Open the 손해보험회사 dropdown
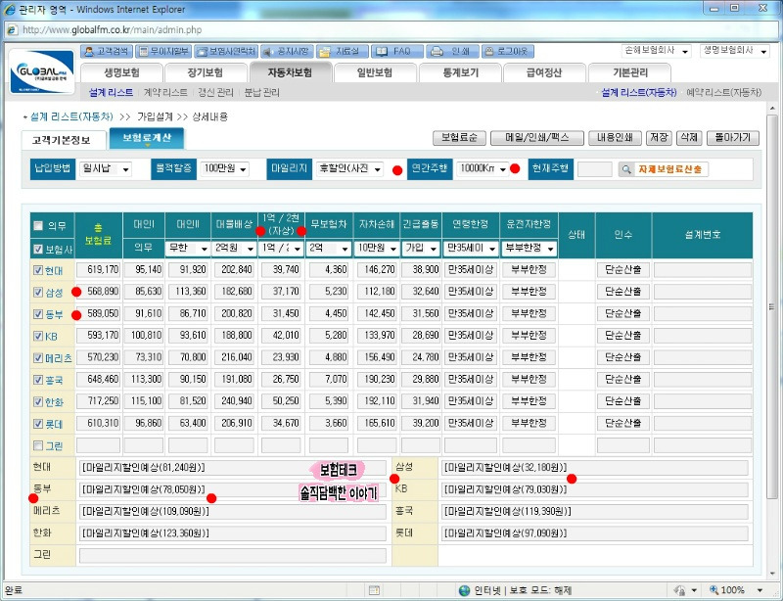 tap(656, 51)
